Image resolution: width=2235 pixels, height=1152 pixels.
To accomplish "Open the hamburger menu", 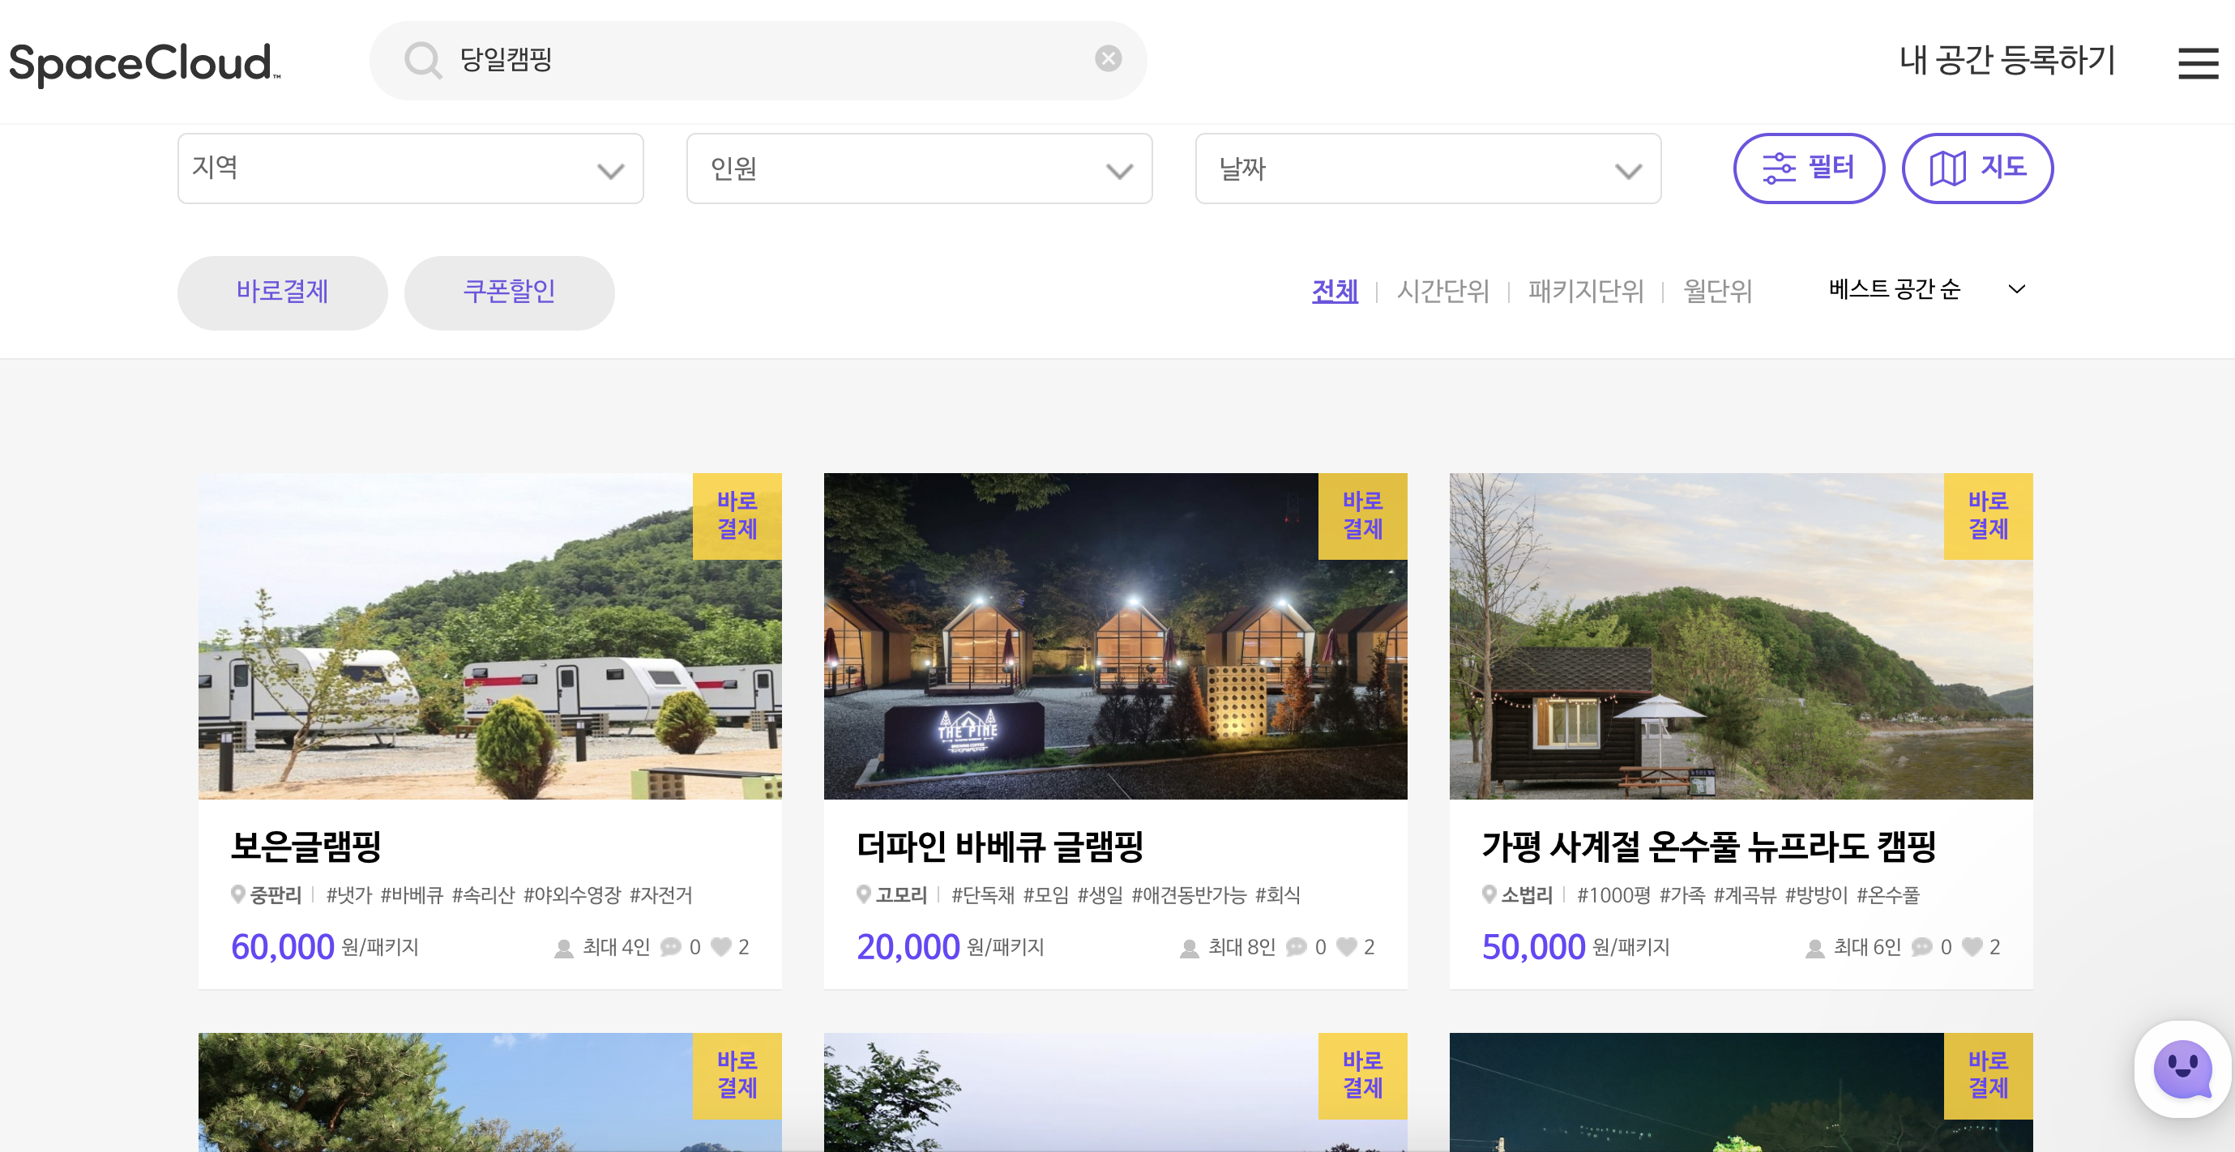I will click(2198, 63).
